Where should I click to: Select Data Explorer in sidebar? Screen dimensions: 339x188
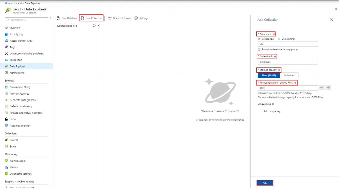click(x=26, y=66)
